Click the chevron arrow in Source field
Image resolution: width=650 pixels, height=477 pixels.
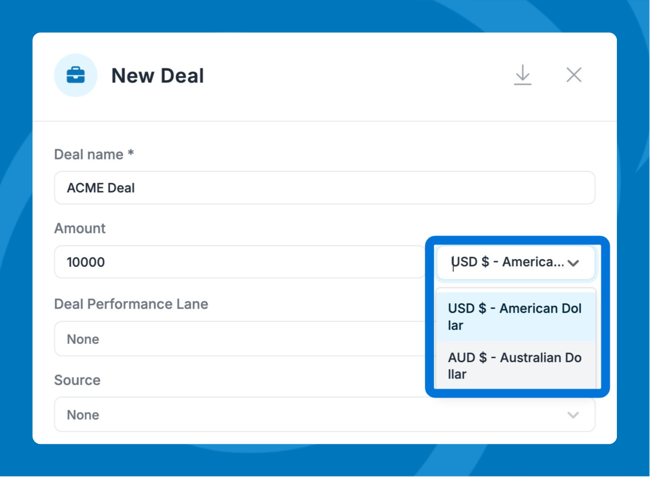573,415
